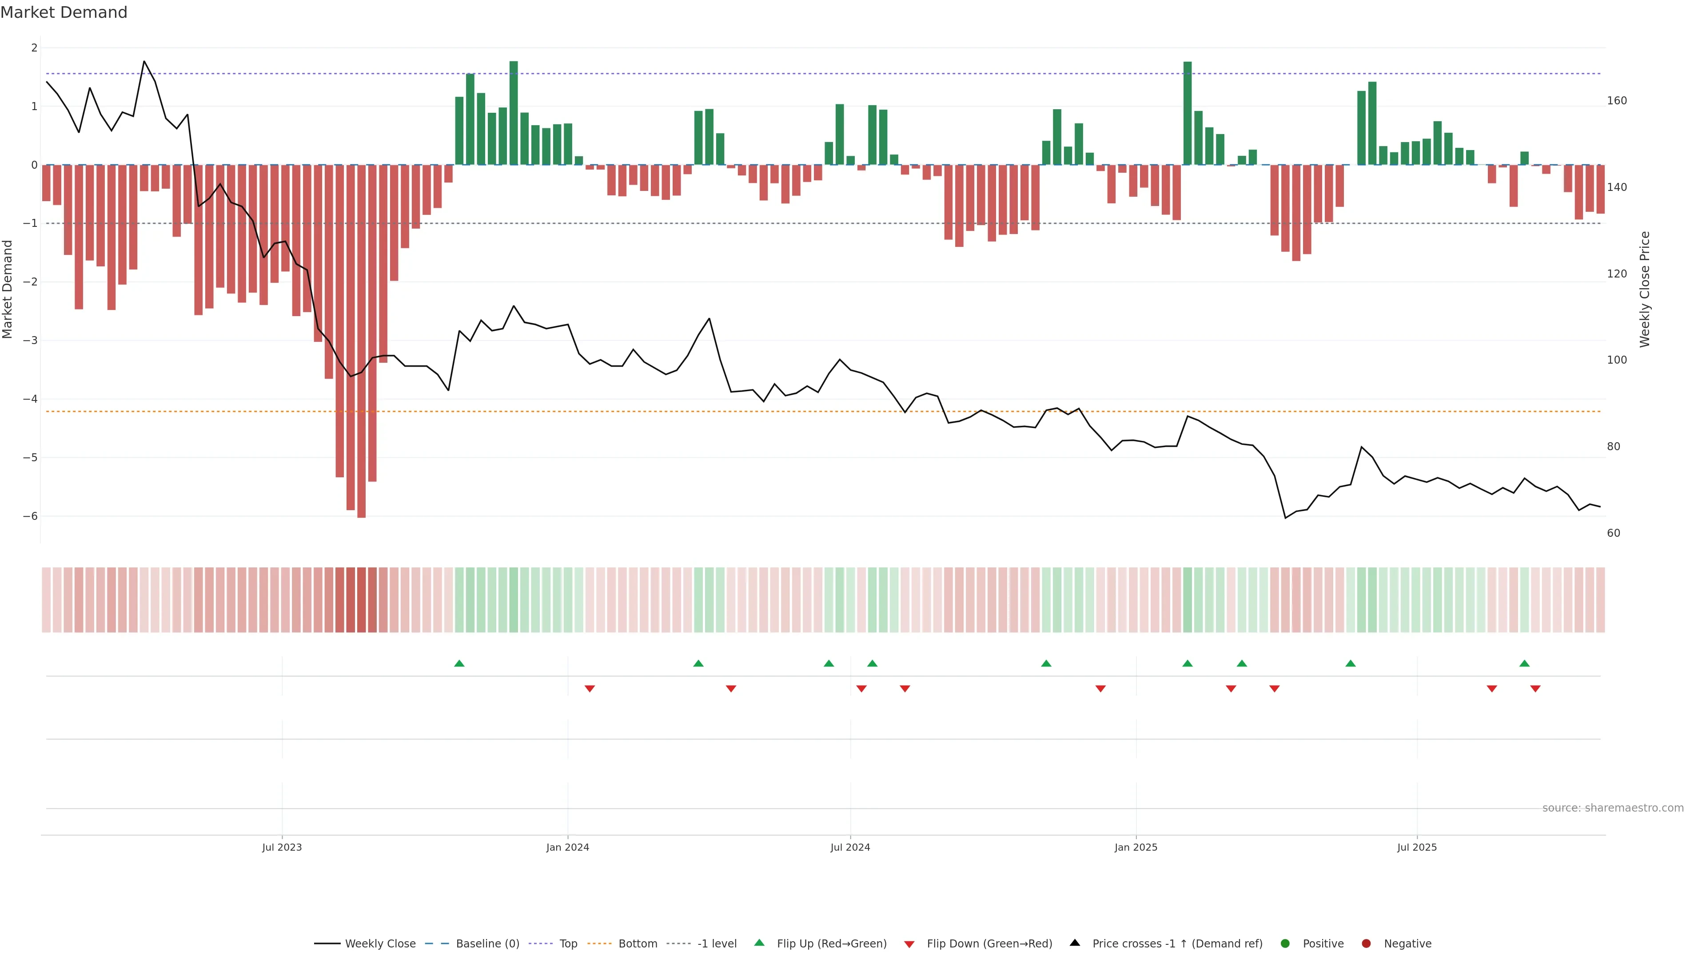Click the red Negative legend dot

click(x=1366, y=943)
